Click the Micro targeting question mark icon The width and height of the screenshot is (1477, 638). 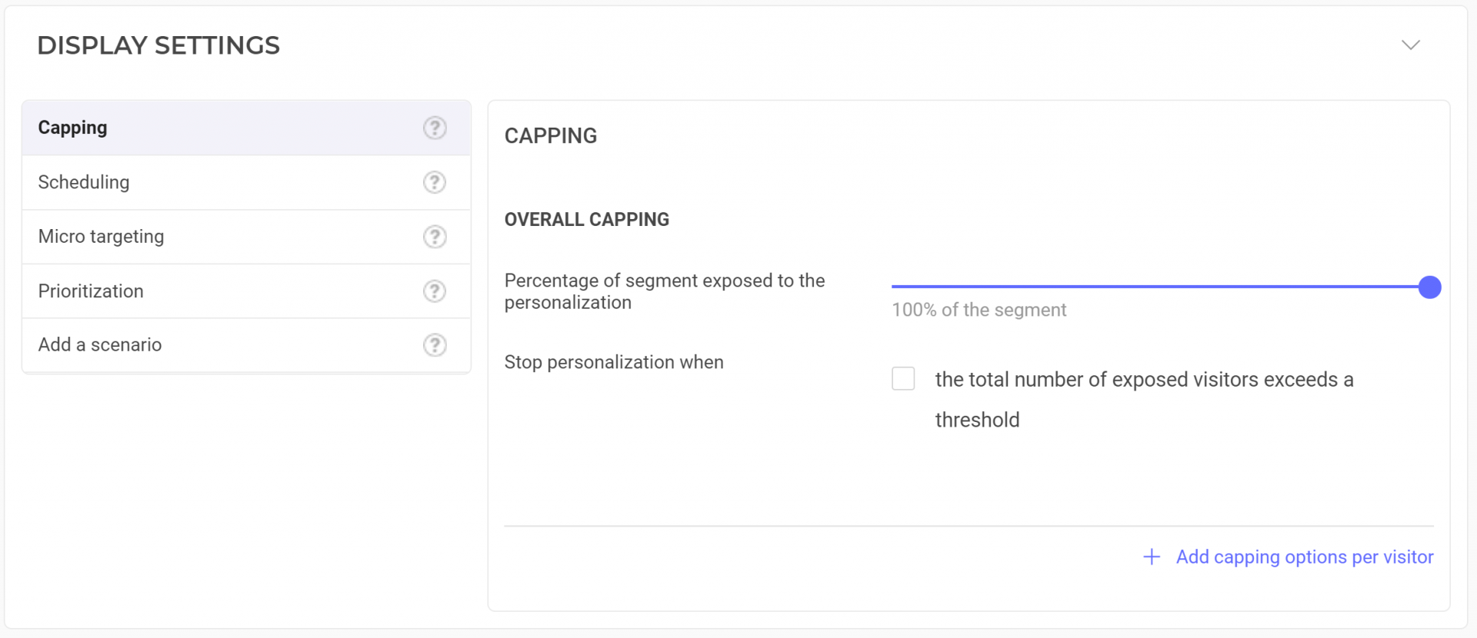point(435,237)
